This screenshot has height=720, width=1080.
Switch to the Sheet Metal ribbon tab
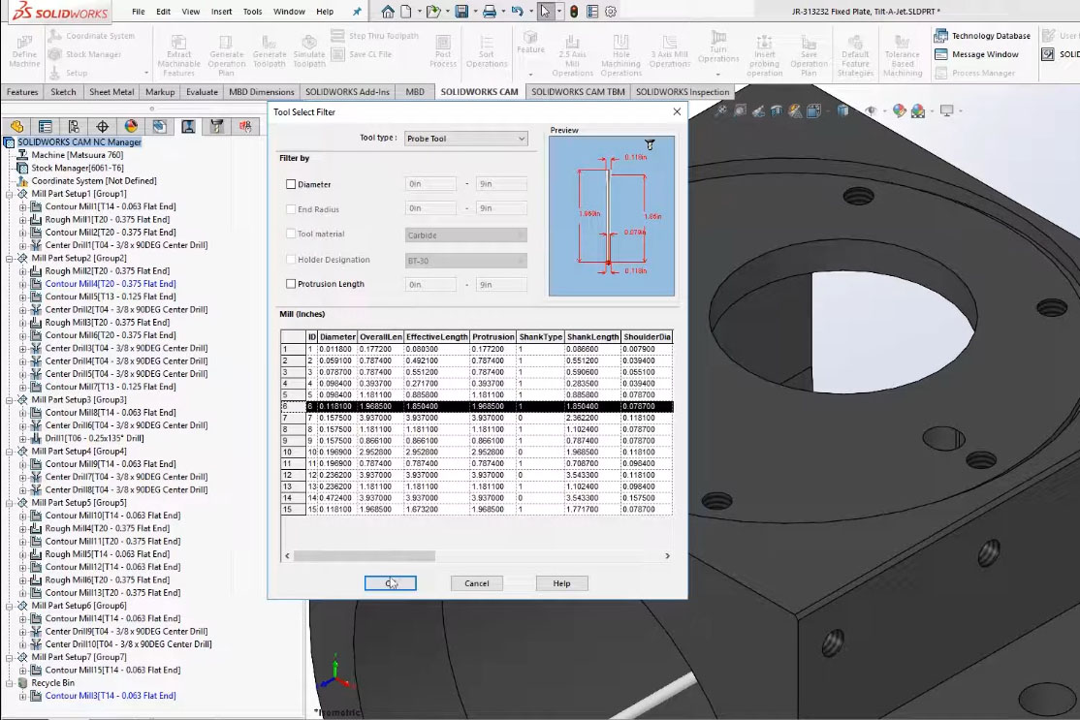click(111, 92)
